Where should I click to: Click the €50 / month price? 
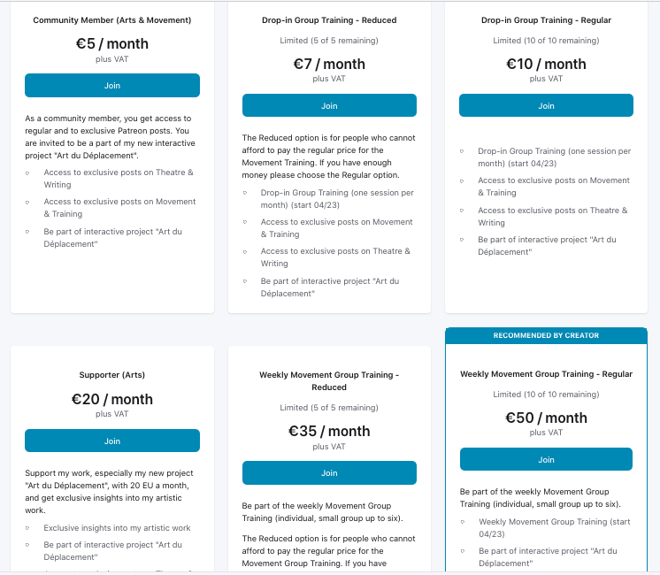(x=546, y=418)
